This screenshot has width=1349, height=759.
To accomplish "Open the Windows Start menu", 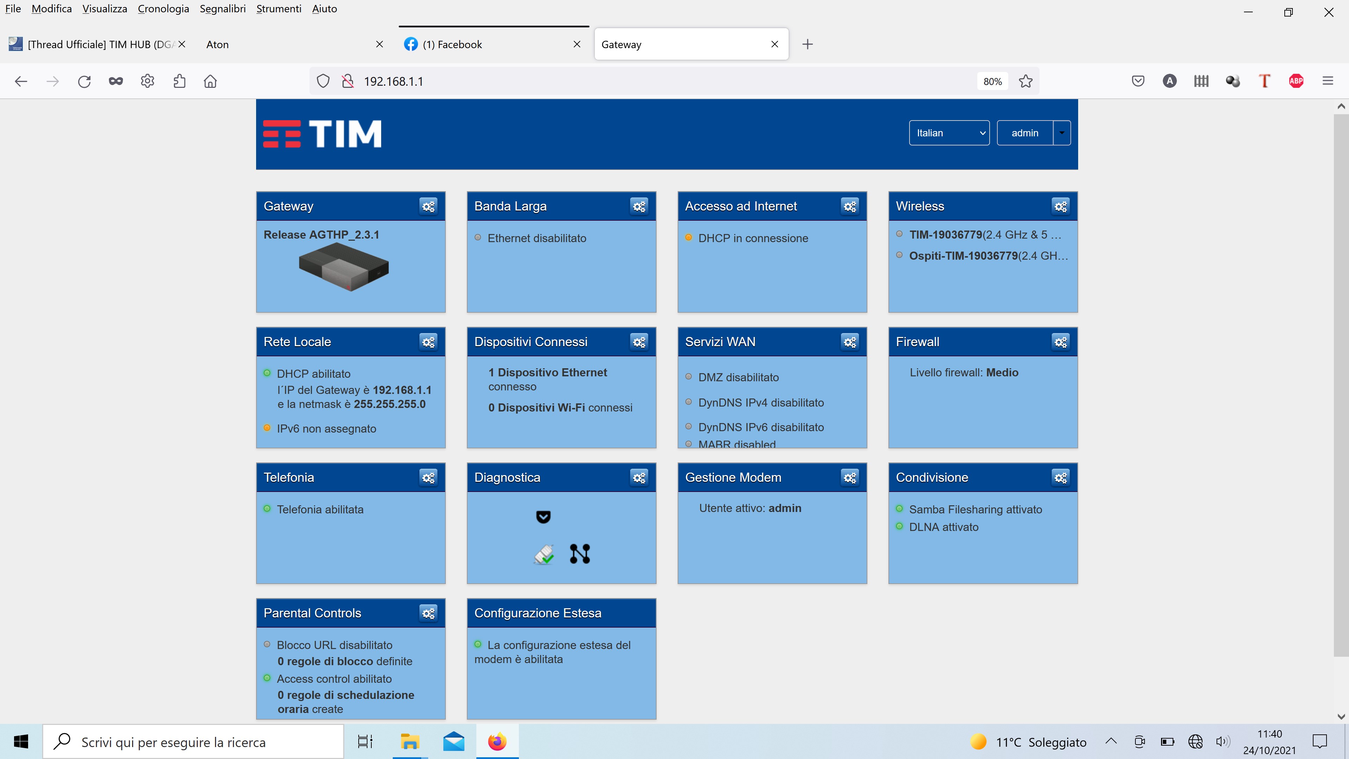I will 21,742.
